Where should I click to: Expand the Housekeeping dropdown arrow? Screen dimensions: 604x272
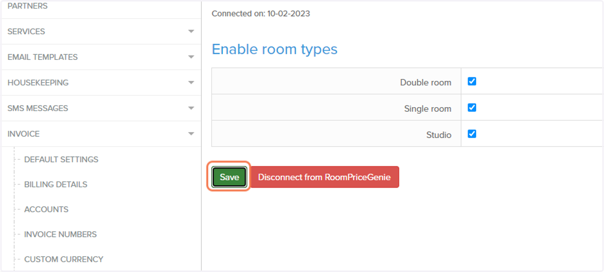(x=191, y=82)
